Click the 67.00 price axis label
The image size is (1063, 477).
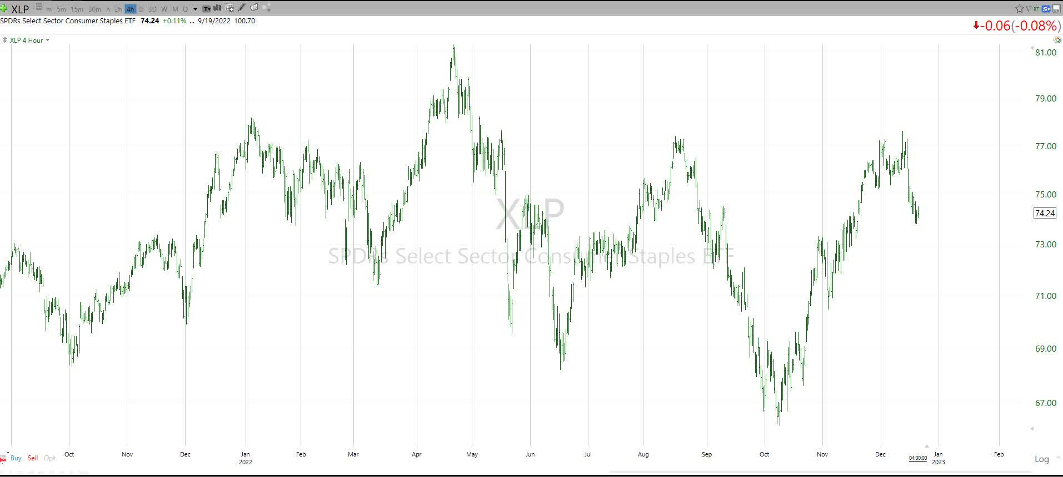tap(1046, 403)
